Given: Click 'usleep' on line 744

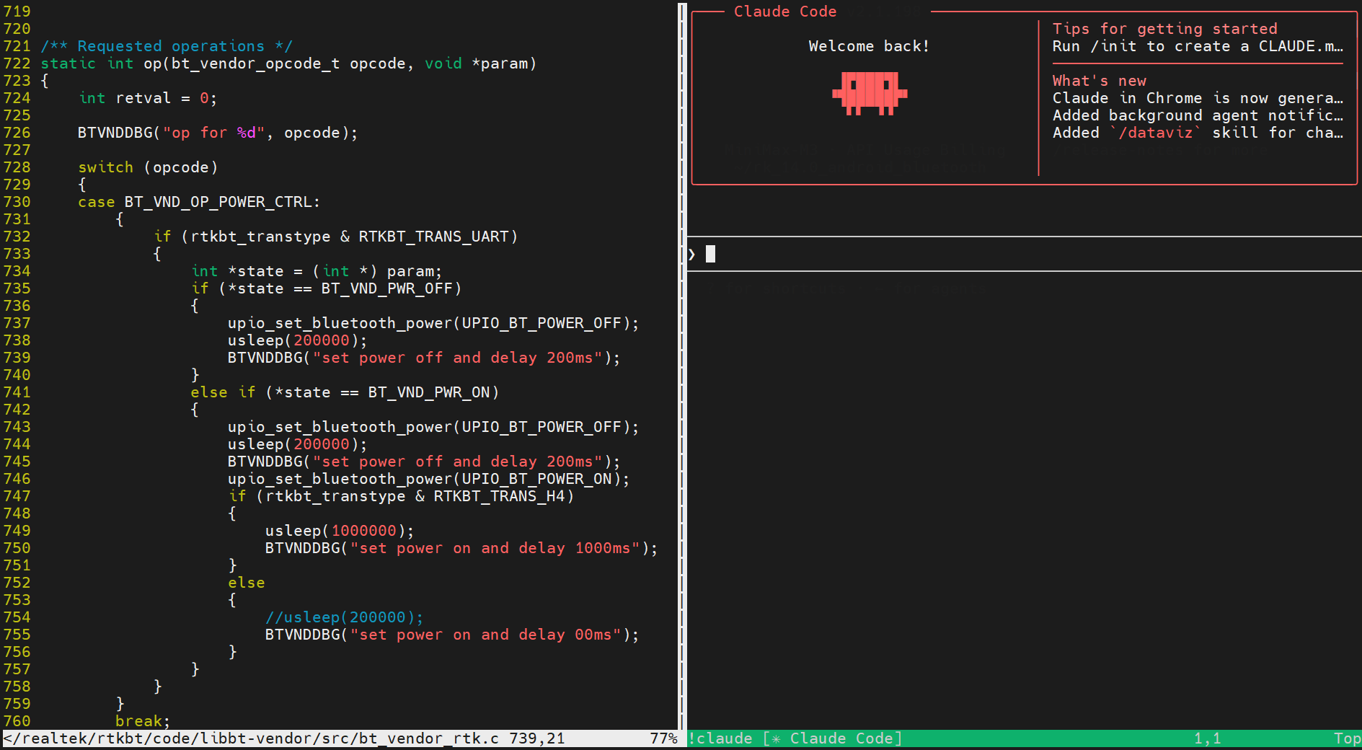Looking at the screenshot, I should pos(256,444).
